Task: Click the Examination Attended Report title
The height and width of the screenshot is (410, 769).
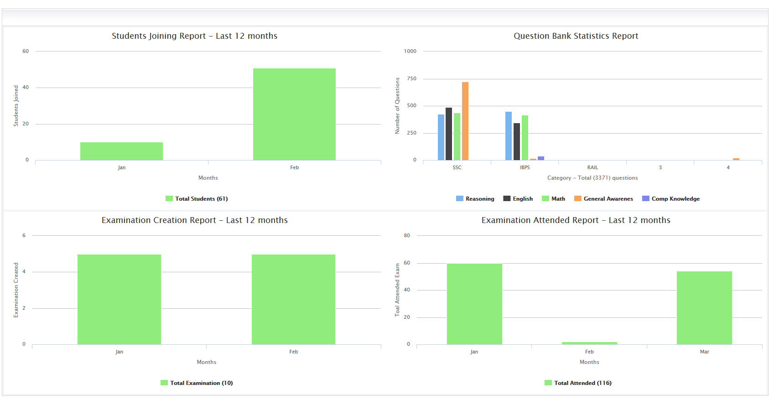Action: click(576, 220)
